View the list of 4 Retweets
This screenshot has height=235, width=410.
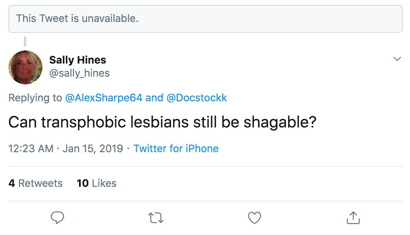[35, 183]
